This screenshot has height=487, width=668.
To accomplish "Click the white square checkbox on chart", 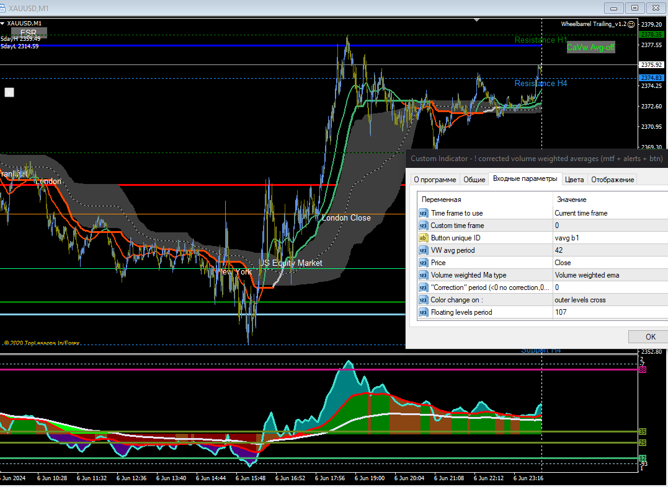I will coord(9,92).
